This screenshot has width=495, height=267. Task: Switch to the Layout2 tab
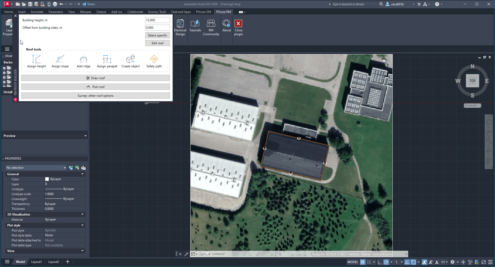tap(53, 262)
